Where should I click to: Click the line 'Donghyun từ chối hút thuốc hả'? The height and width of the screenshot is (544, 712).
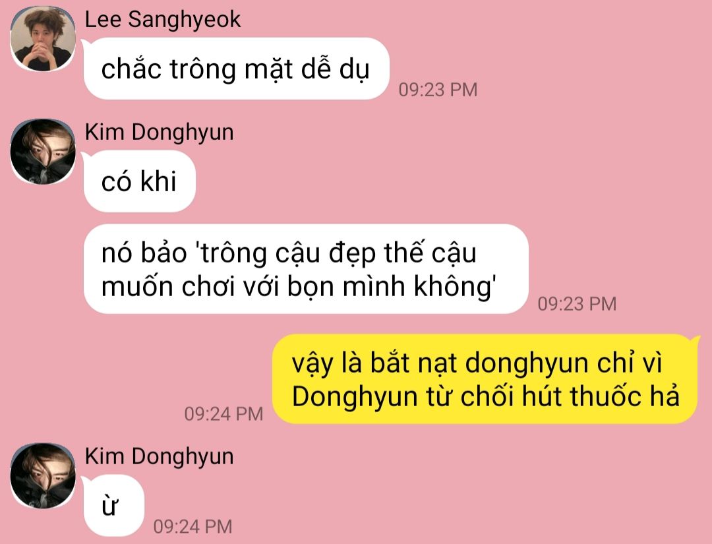pos(485,396)
